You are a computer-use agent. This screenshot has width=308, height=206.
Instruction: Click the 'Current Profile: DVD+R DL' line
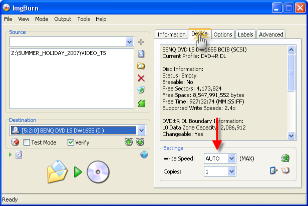click(x=194, y=56)
